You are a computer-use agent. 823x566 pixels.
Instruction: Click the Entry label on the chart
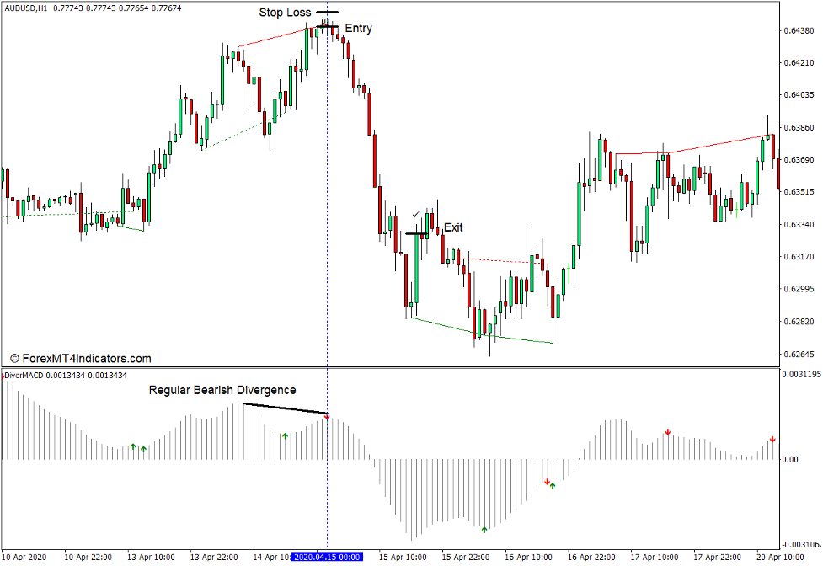[x=357, y=28]
